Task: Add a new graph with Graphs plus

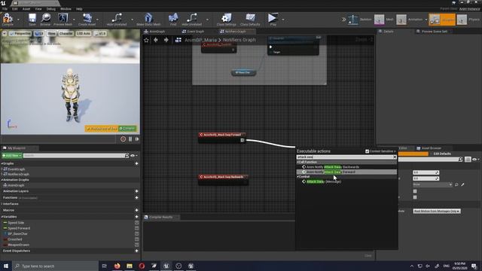Action: (136, 164)
